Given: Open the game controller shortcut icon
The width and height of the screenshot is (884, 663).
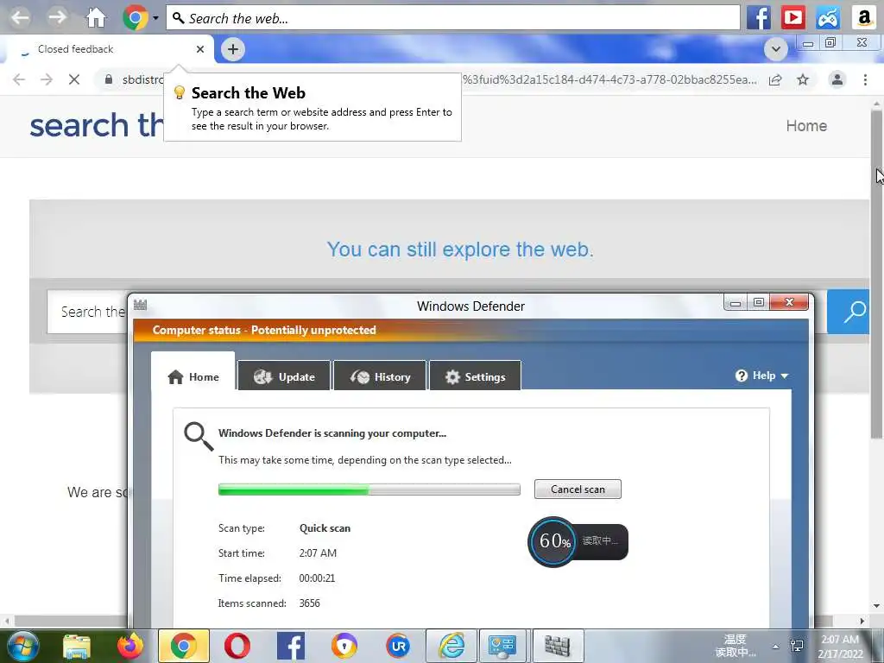Looking at the screenshot, I should [x=828, y=18].
